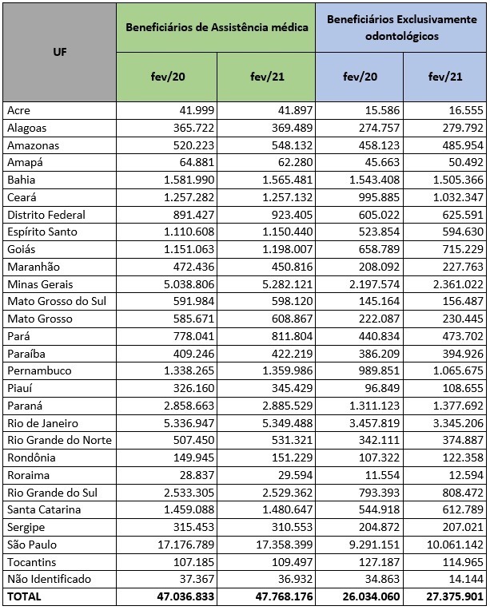Click the Bahia state cell
Image resolution: width=490 pixels, height=614 pixels.
click(x=21, y=180)
